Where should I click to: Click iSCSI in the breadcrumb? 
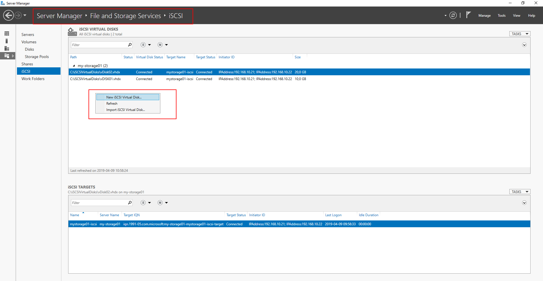click(x=176, y=16)
